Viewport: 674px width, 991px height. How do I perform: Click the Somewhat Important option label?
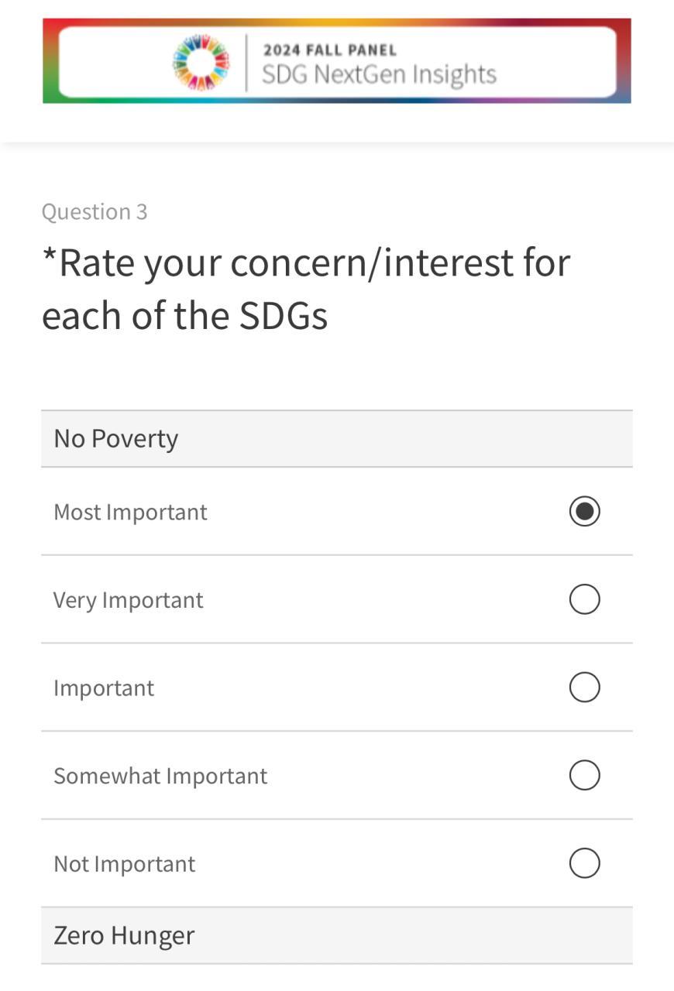(160, 776)
